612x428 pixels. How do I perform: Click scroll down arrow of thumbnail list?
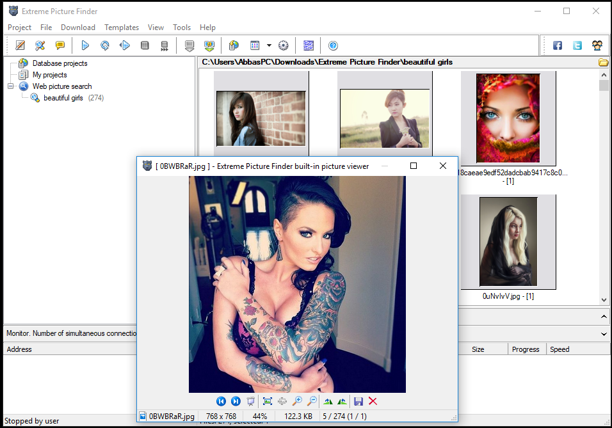604,300
